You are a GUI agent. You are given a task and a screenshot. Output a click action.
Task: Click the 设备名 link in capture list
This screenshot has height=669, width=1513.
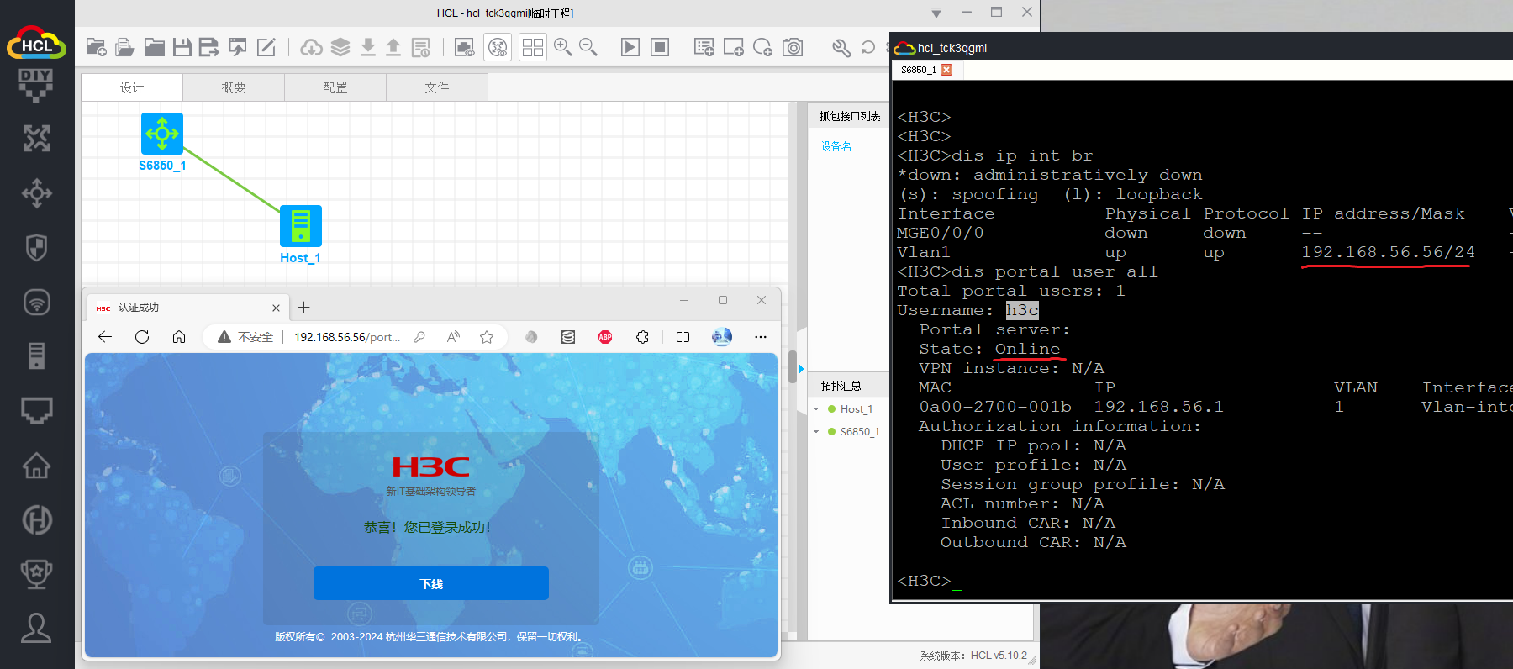(836, 146)
